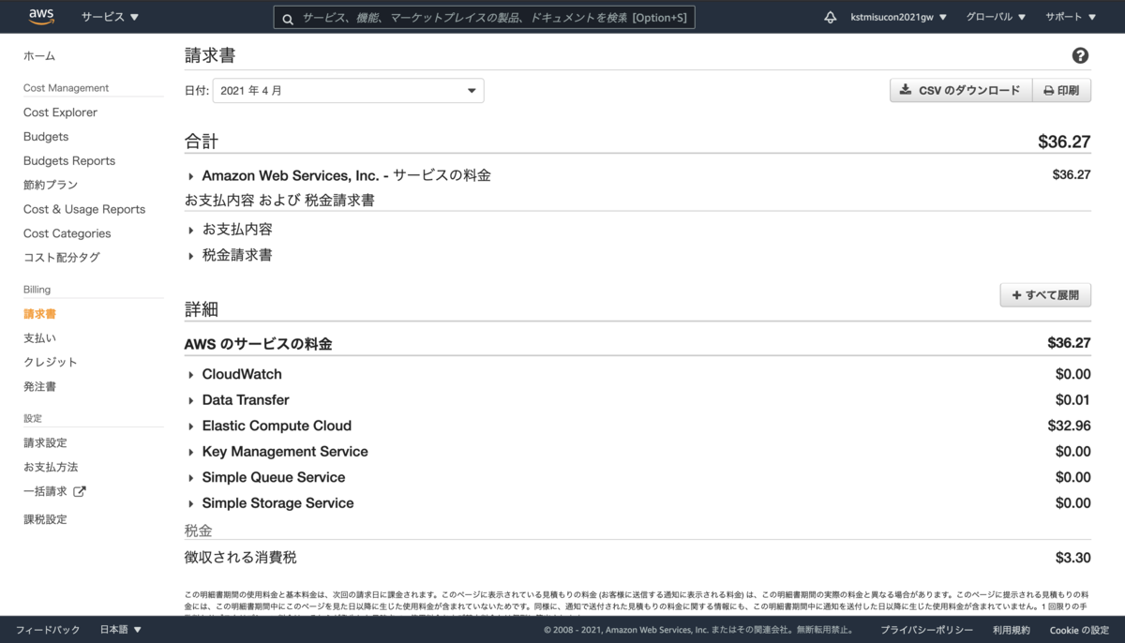The width and height of the screenshot is (1125, 643).
Task: Click the Data Transfer $0.01 amount
Action: (1073, 400)
